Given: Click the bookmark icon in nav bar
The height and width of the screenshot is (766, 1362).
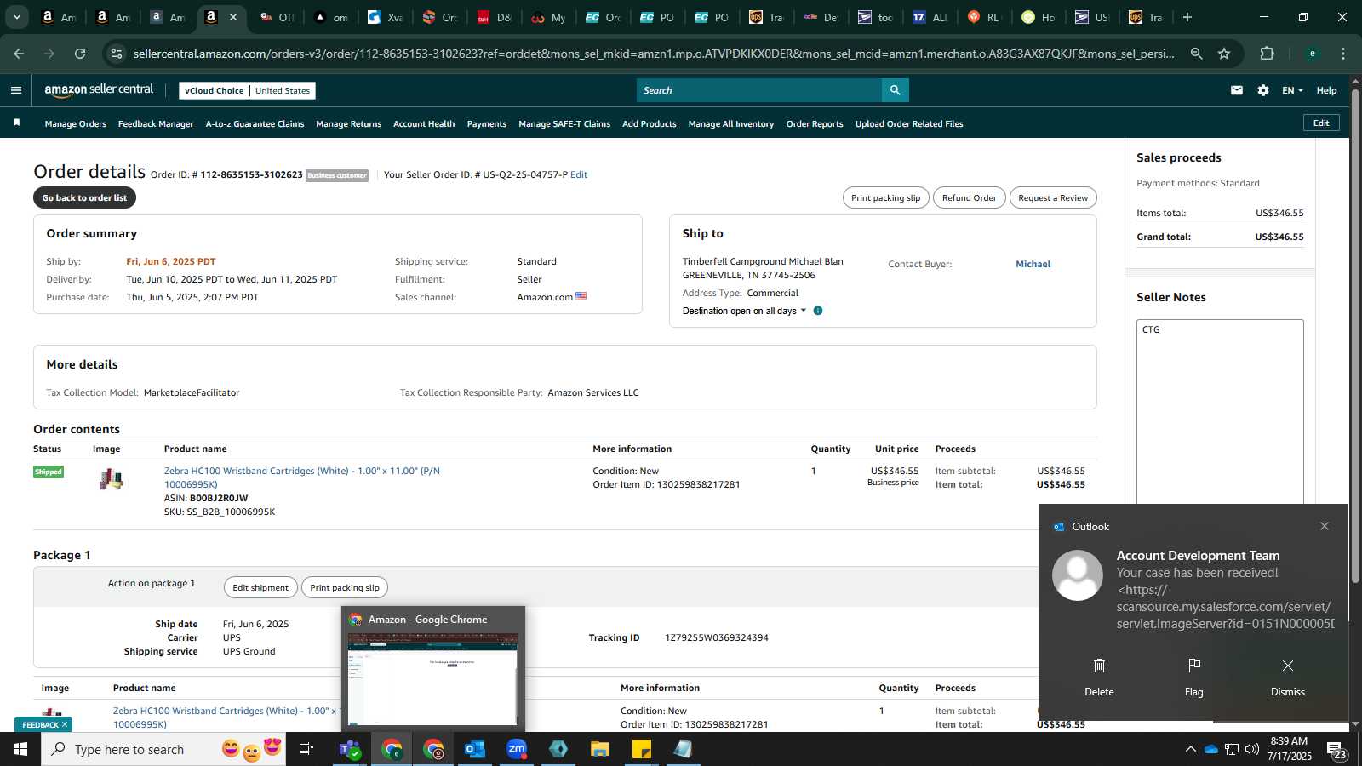Looking at the screenshot, I should pyautogui.click(x=16, y=123).
